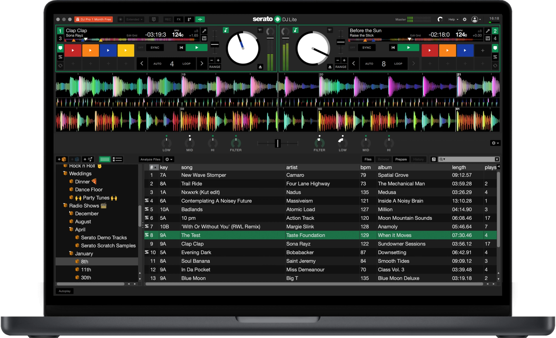The width and height of the screenshot is (556, 338).
Task: Open library settings gear dropdown
Action: click(169, 159)
